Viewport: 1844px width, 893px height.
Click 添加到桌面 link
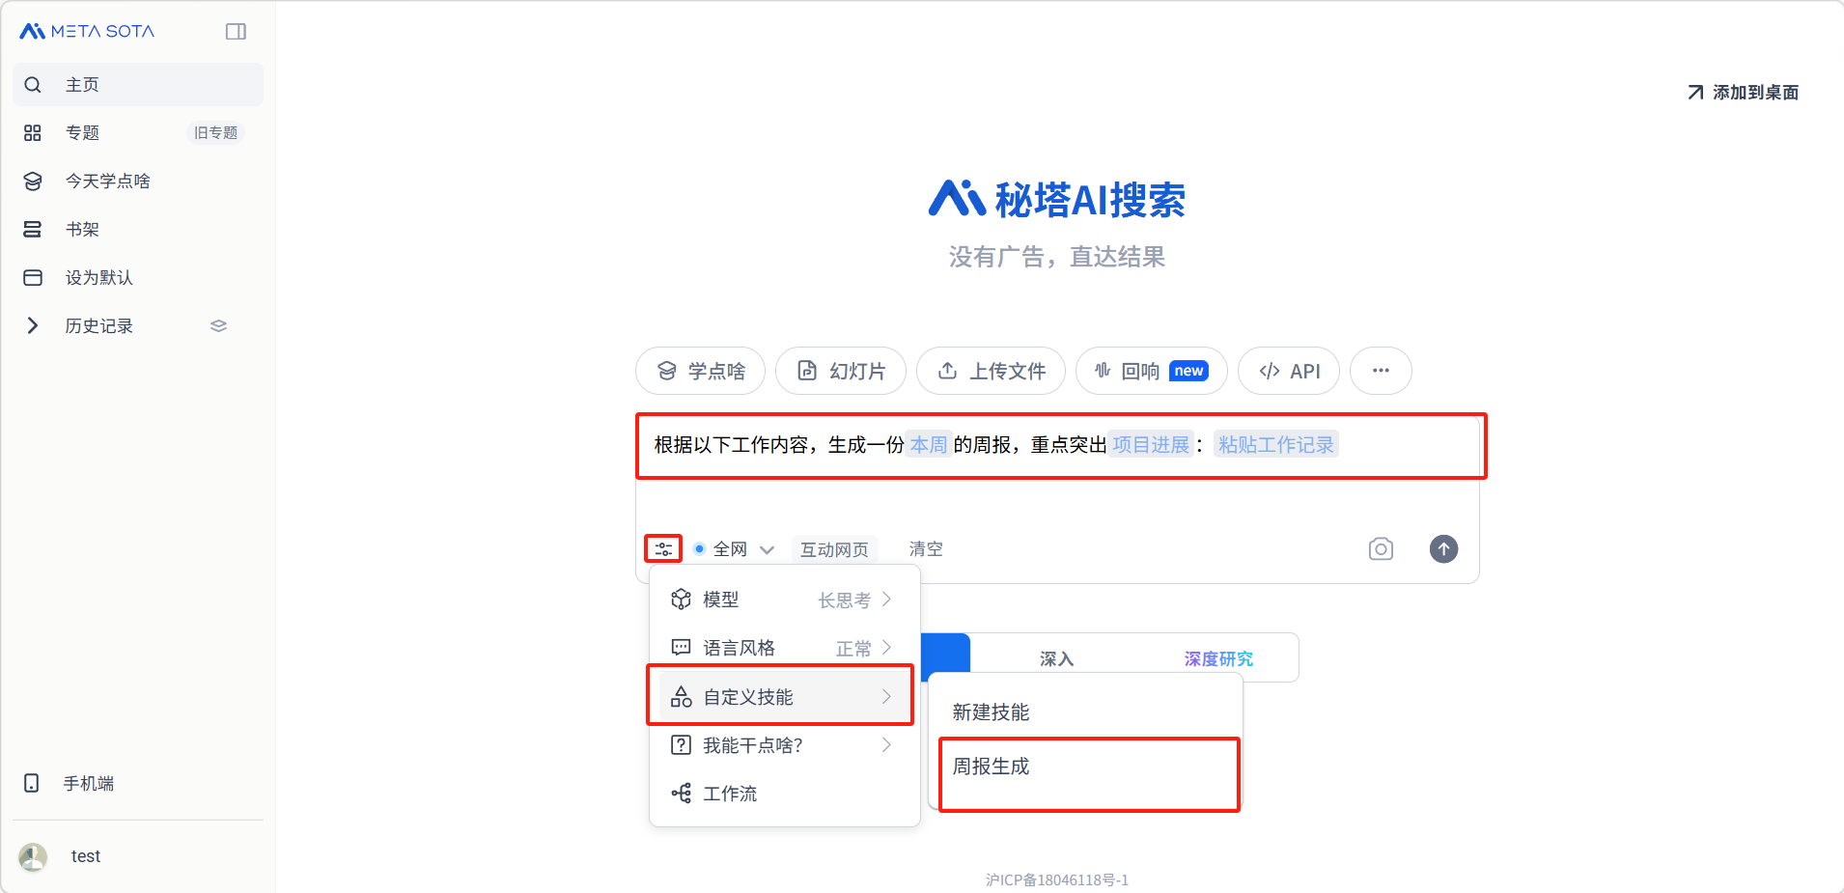coord(1744,93)
